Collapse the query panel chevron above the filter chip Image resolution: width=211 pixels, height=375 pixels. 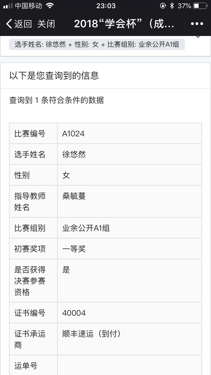pos(198,37)
